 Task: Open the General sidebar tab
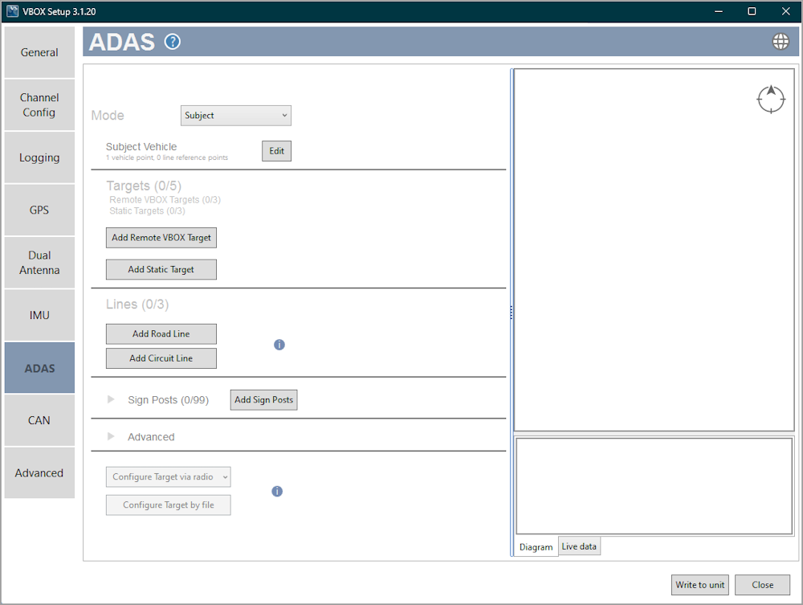pyautogui.click(x=39, y=52)
